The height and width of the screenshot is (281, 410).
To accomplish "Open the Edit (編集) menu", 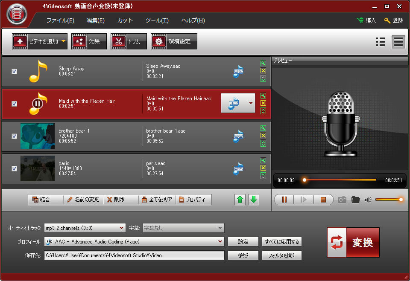I will [96, 20].
